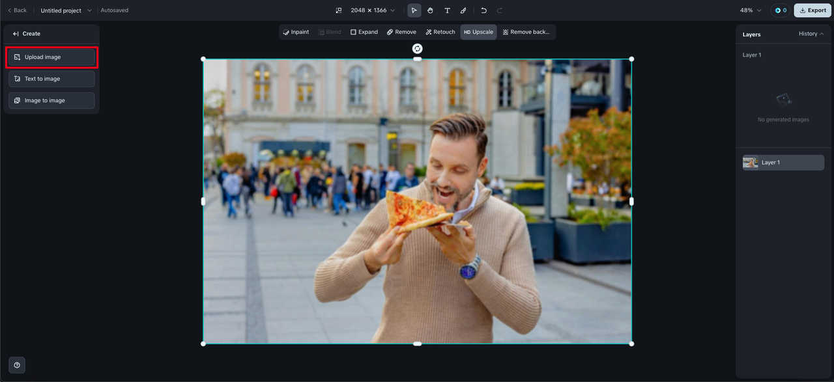Switch to the Layers tab

(x=751, y=34)
